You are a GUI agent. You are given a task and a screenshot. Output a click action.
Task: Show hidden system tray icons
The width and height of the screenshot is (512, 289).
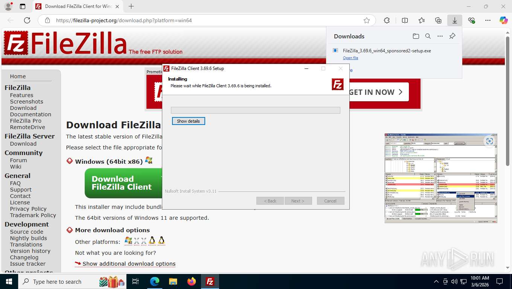point(436,281)
